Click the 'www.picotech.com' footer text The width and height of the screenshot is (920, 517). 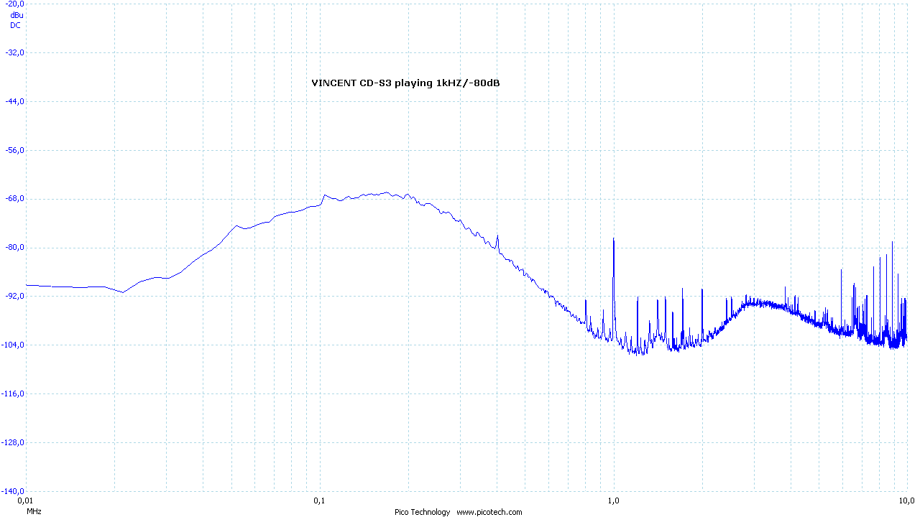[x=489, y=512]
